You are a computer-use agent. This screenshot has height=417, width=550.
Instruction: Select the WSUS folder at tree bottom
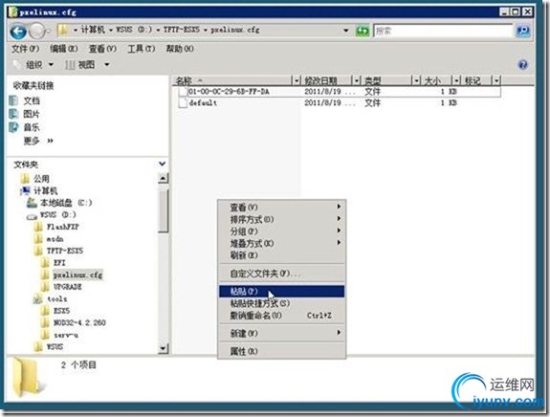[x=55, y=347]
